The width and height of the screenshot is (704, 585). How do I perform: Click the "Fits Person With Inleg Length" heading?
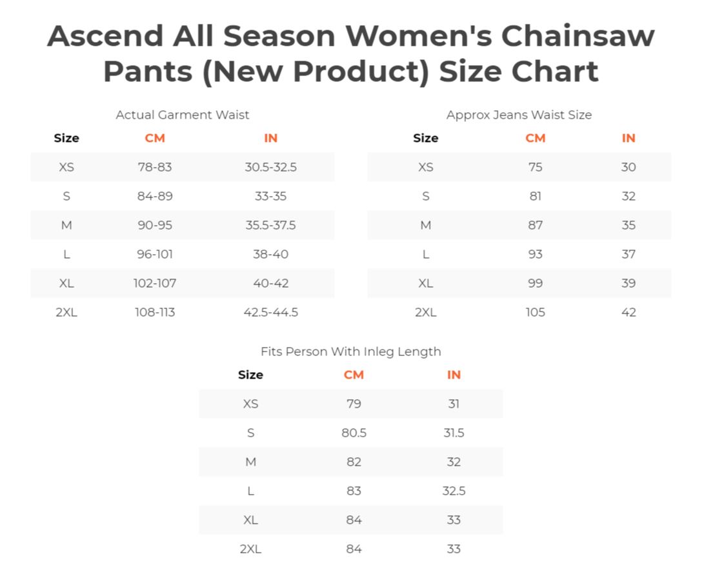click(351, 352)
